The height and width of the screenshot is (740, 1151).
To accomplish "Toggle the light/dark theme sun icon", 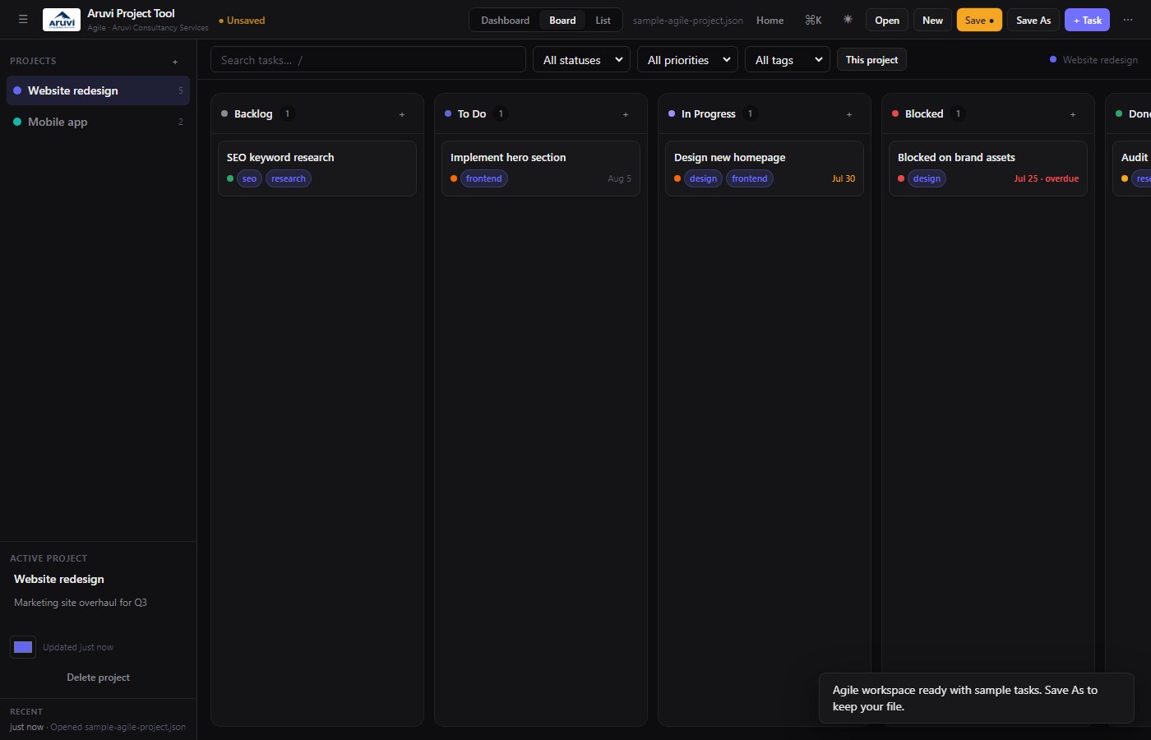I will coord(848,20).
